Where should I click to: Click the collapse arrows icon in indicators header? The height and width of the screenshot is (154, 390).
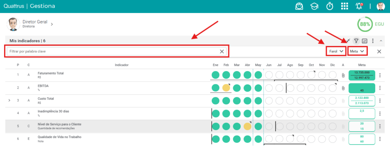tap(348, 41)
